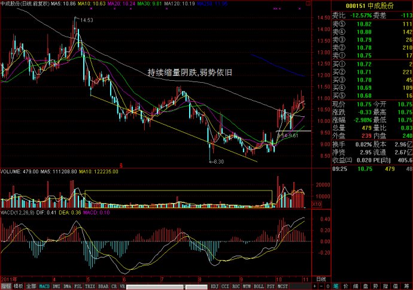
Task: Switch indicator to DMI
Action: pos(56,286)
